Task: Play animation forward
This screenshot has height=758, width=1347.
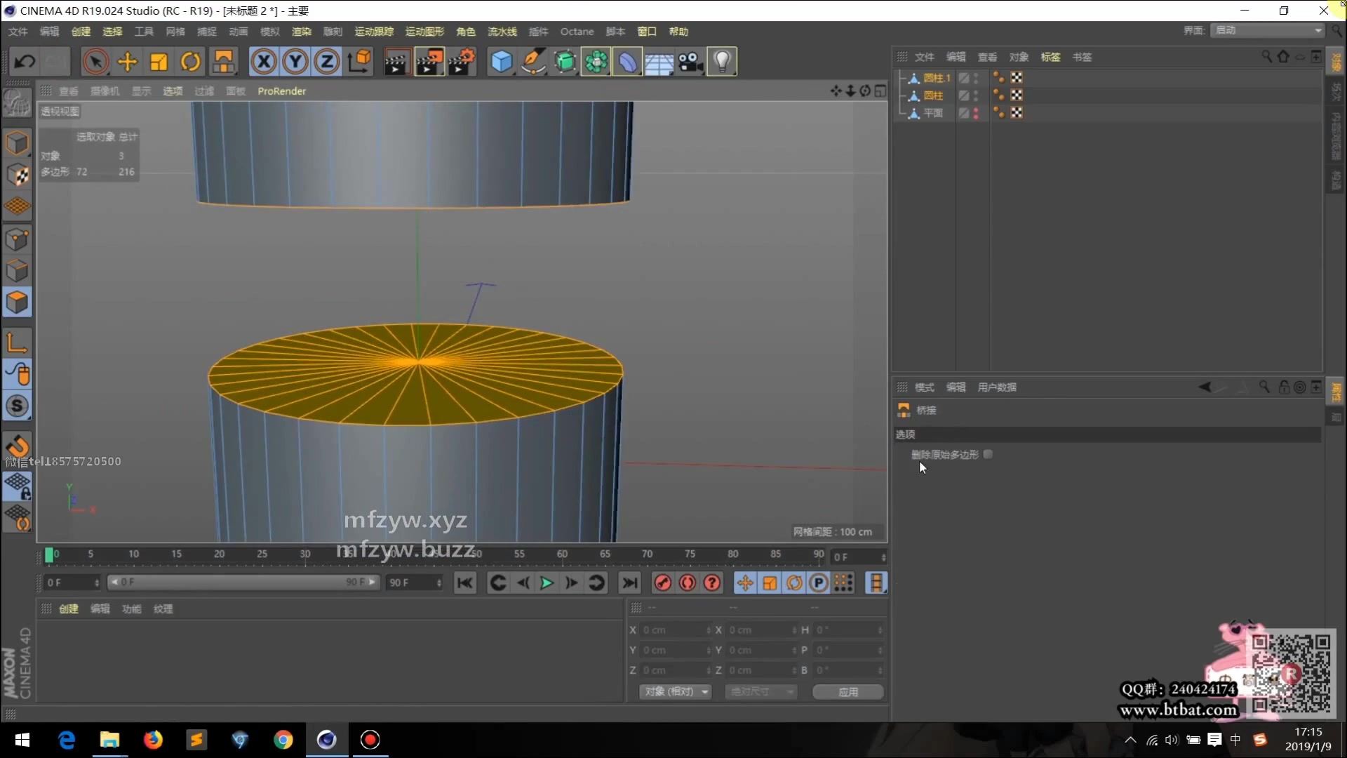Action: [x=547, y=583]
